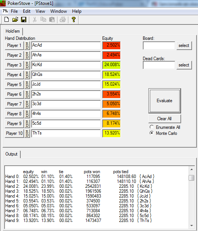Click the Paste toolbar icon

52,20
